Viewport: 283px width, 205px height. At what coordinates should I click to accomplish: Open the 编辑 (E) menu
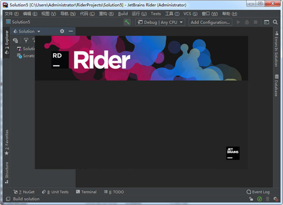point(30,14)
